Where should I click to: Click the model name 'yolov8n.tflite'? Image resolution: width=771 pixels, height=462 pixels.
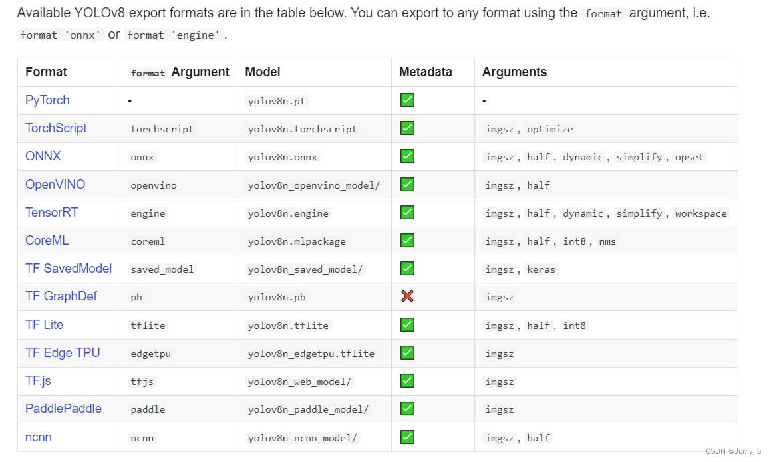coord(288,326)
